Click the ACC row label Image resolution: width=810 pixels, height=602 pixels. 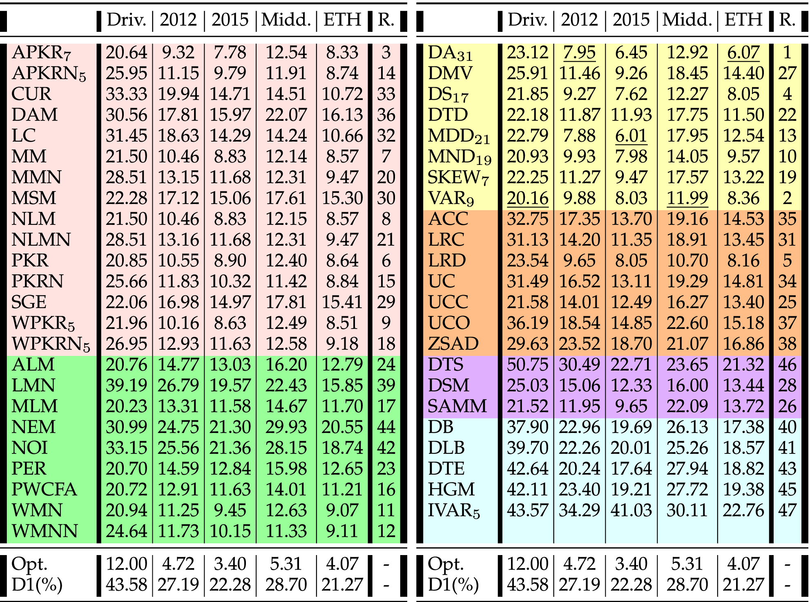448,219
